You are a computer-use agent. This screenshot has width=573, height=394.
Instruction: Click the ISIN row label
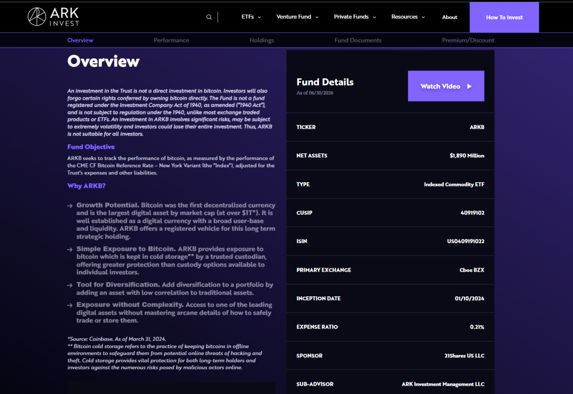[302, 241]
